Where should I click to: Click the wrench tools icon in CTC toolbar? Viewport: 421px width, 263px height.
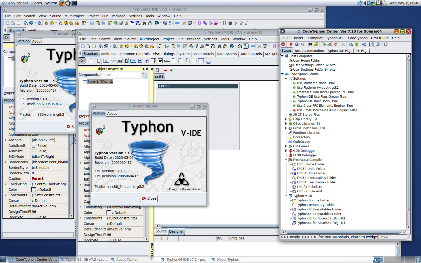click(x=343, y=44)
